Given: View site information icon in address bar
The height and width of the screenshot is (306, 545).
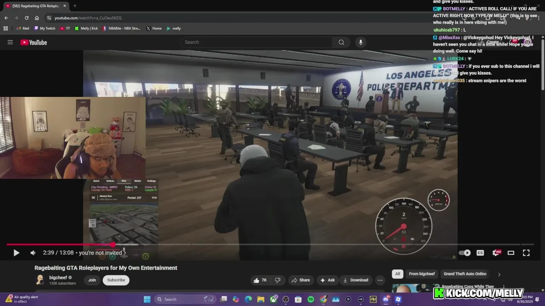Looking at the screenshot, I should click(49, 18).
